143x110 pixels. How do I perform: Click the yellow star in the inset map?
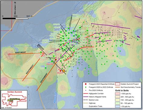tap(8, 100)
